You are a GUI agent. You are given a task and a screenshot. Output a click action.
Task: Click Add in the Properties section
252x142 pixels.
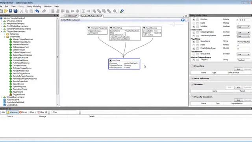pyautogui.click(x=239, y=69)
